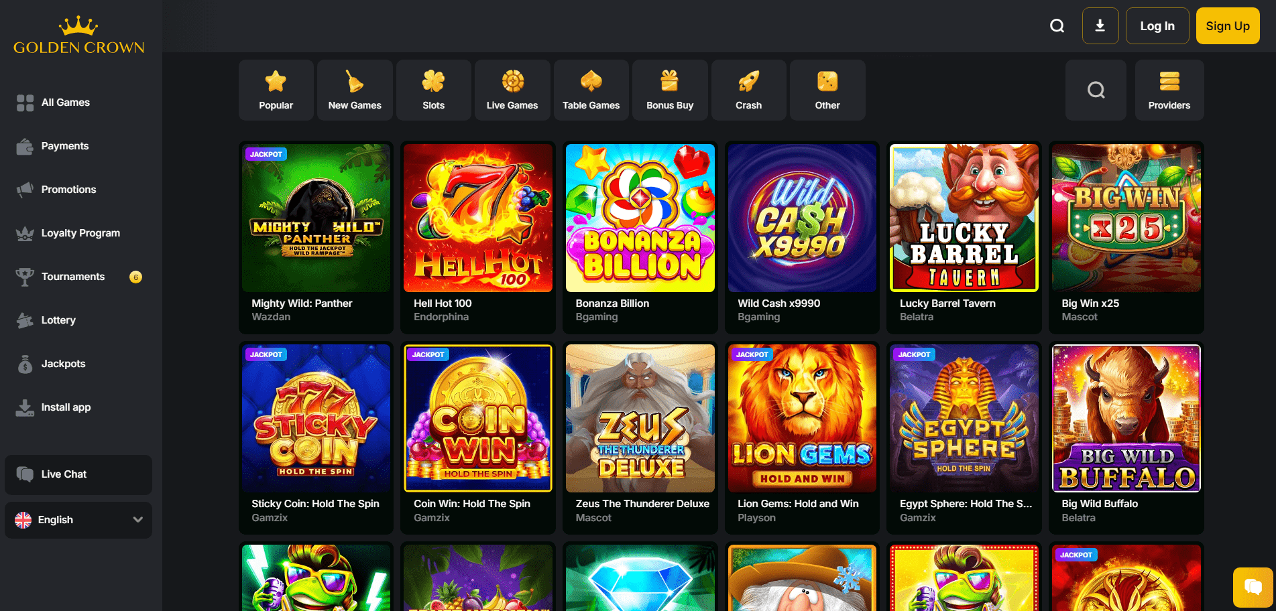Click the search magnifier icon in header
The width and height of the screenshot is (1276, 611).
pyautogui.click(x=1057, y=26)
